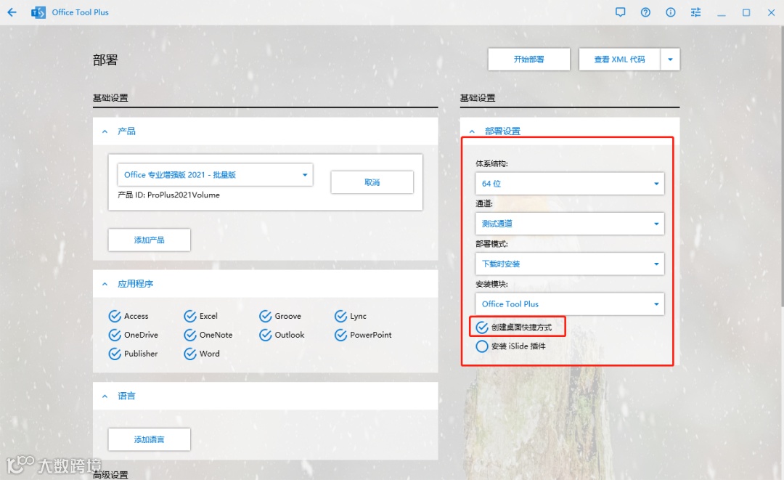
Task: Click the 部署 page heading
Action: pyautogui.click(x=105, y=60)
